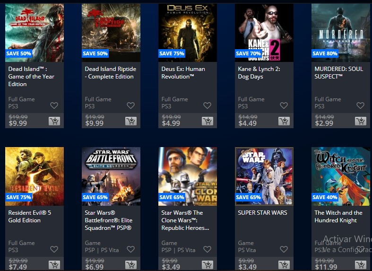
Task: Add Star Wars Clone Wars Republic Heroes to cart
Action: 208,265
